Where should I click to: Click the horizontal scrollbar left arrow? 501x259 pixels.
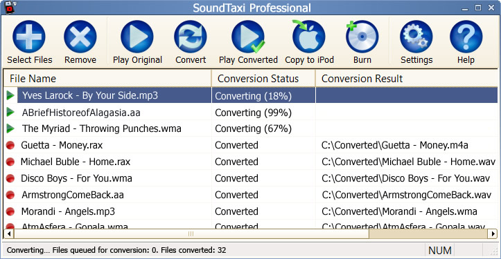point(8,234)
